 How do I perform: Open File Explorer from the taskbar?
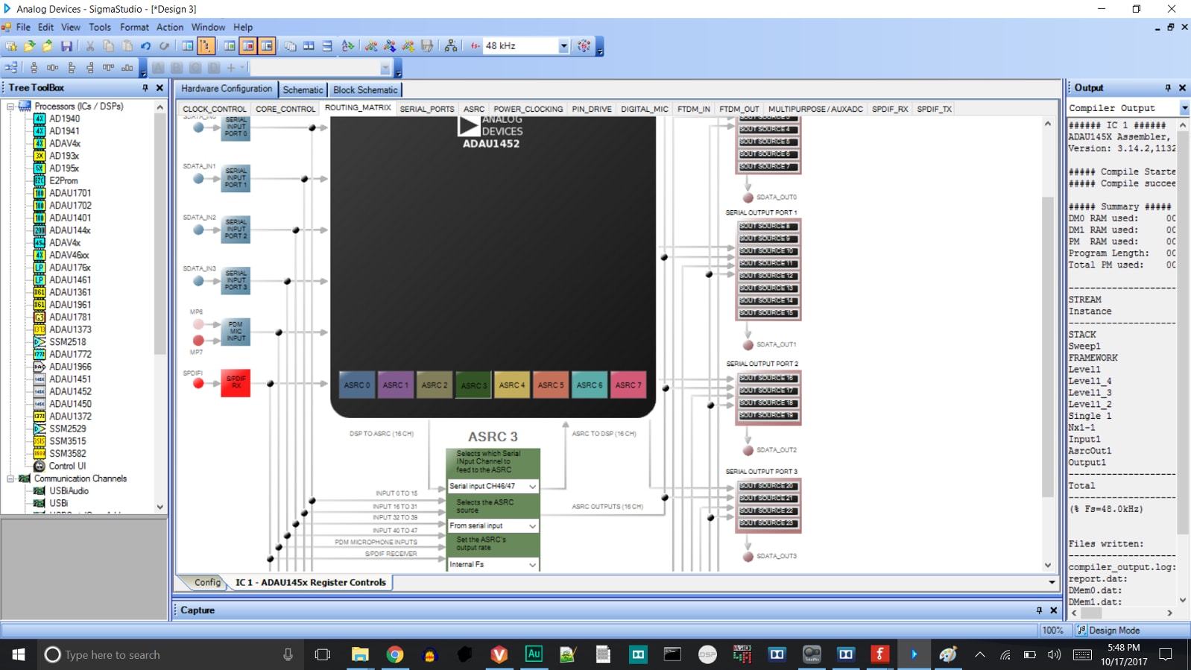coord(360,654)
